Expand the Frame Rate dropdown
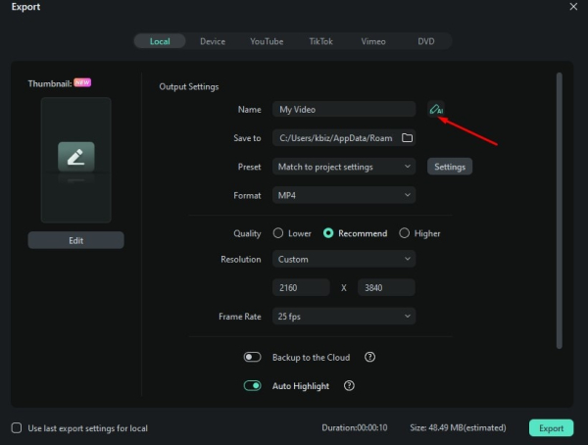Viewport: 588px width, 445px height. point(343,317)
